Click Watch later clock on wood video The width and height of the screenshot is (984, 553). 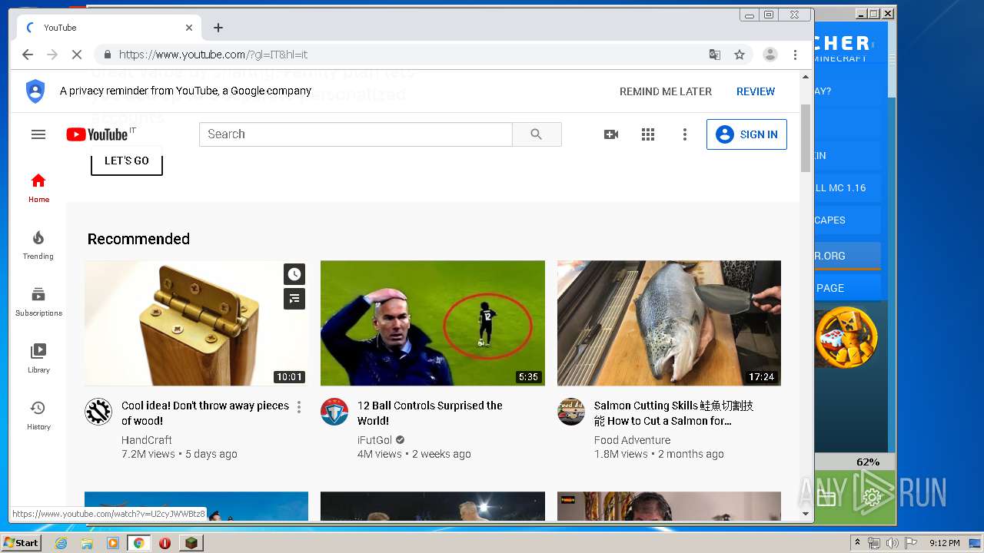coord(294,274)
